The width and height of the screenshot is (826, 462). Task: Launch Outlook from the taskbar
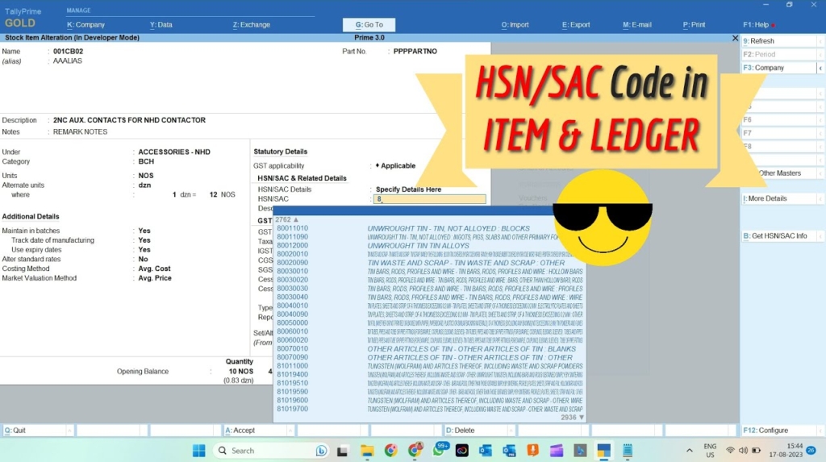point(486,451)
